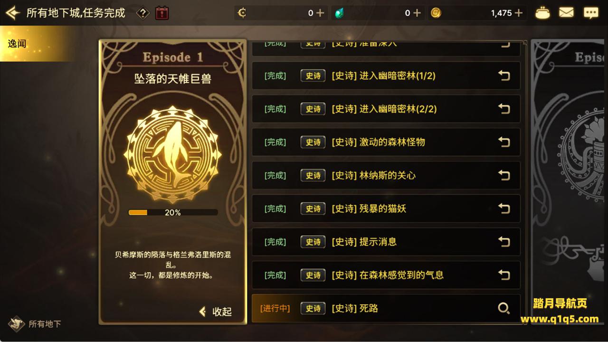Open the red calendar alert icon
The width and height of the screenshot is (608, 342).
pyautogui.click(x=162, y=13)
